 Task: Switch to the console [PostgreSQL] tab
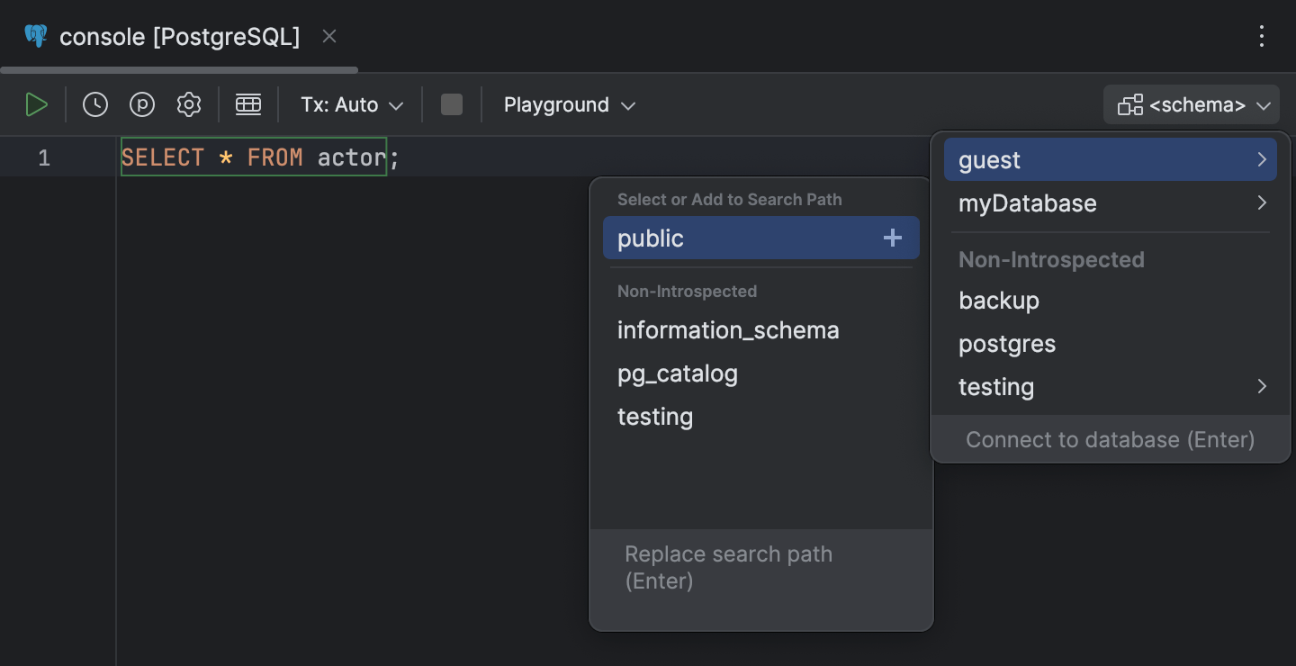tap(178, 36)
